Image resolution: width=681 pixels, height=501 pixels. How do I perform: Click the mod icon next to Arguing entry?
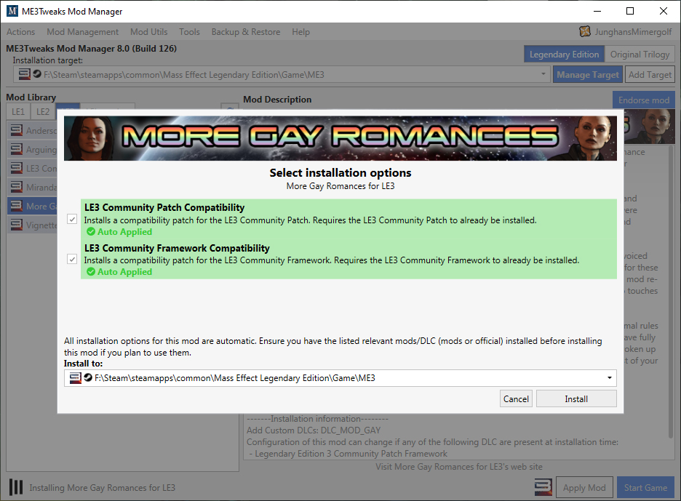click(17, 149)
